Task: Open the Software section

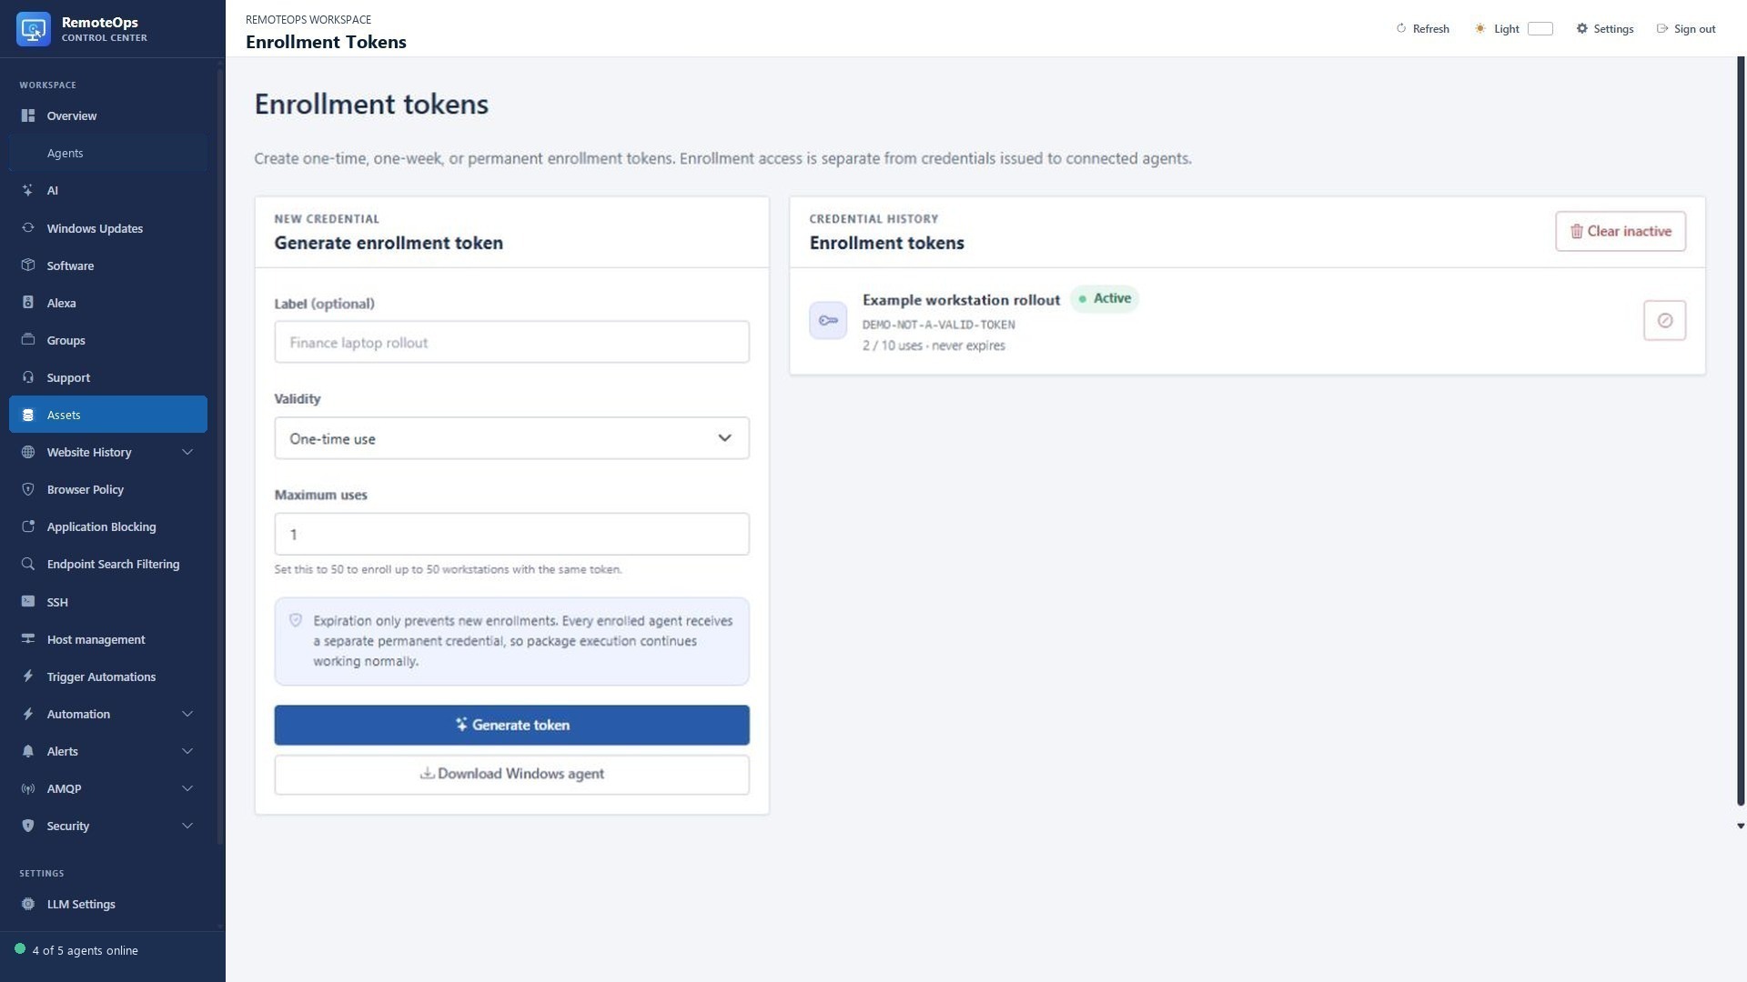Action: (108, 266)
